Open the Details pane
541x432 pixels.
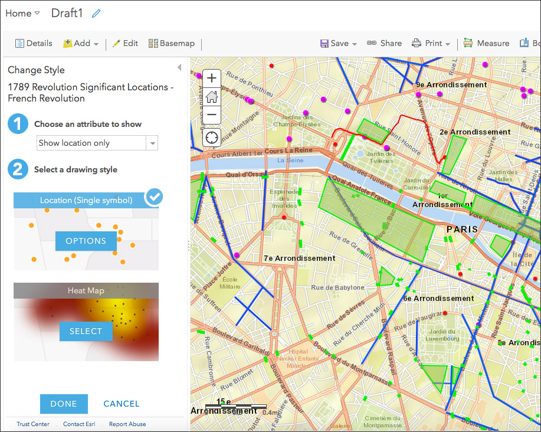coord(34,43)
